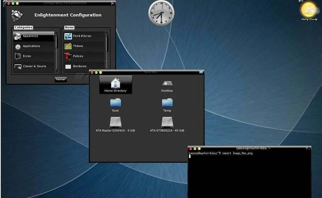This screenshot has height=198, width=322.
Task: Open the Root folder icon
Action: coord(115,102)
